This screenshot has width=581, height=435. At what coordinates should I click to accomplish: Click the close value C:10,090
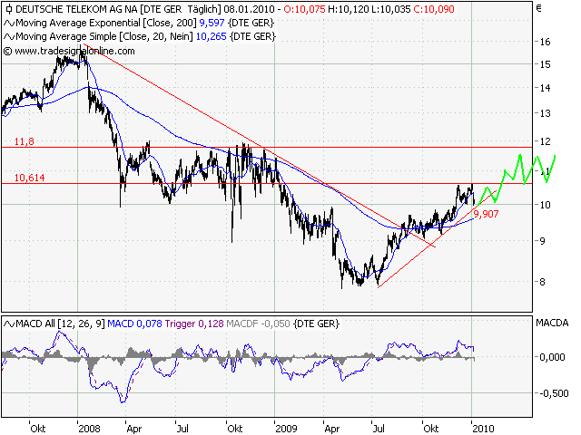434,9
